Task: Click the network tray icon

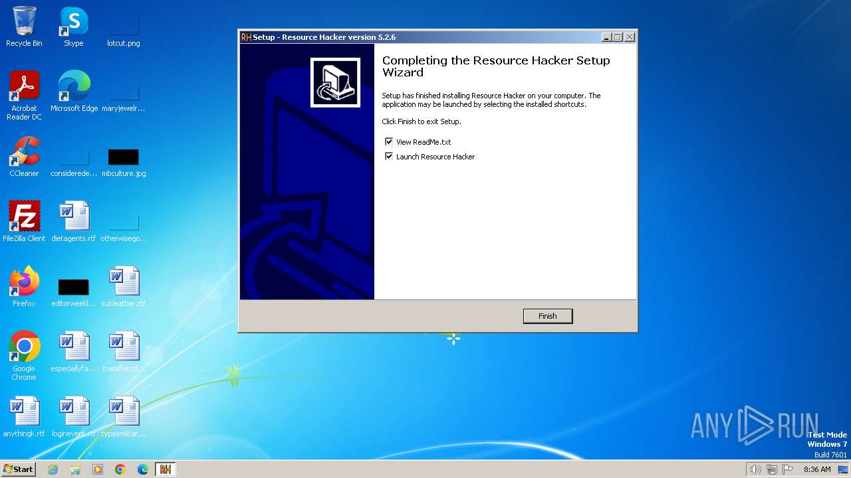Action: (771, 469)
